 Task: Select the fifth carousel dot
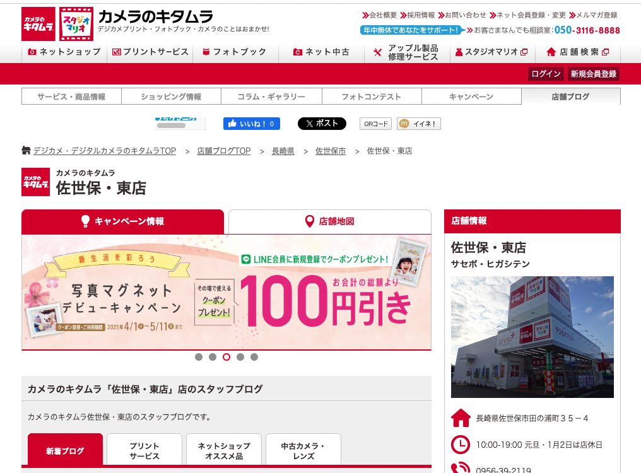click(254, 357)
